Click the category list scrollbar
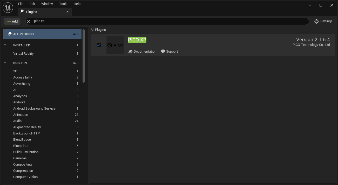Screen dimensions: 338x185 [x=84, y=56]
